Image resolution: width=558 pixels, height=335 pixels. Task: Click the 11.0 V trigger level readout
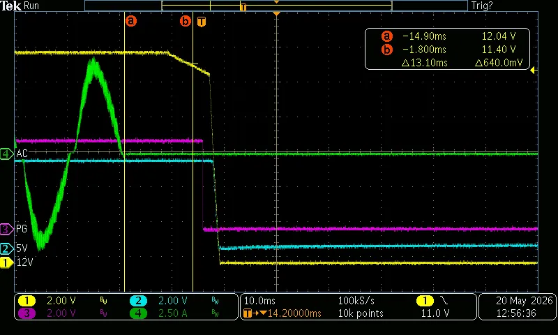[x=435, y=313]
